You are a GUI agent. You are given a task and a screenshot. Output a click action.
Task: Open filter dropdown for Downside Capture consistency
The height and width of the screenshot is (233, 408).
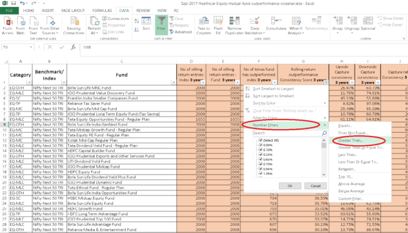pos(377,82)
